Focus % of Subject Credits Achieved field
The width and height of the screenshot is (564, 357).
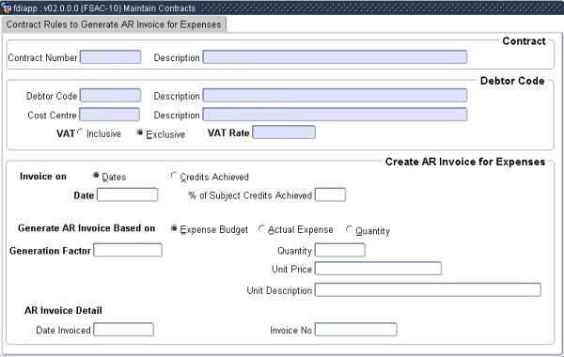tap(330, 194)
